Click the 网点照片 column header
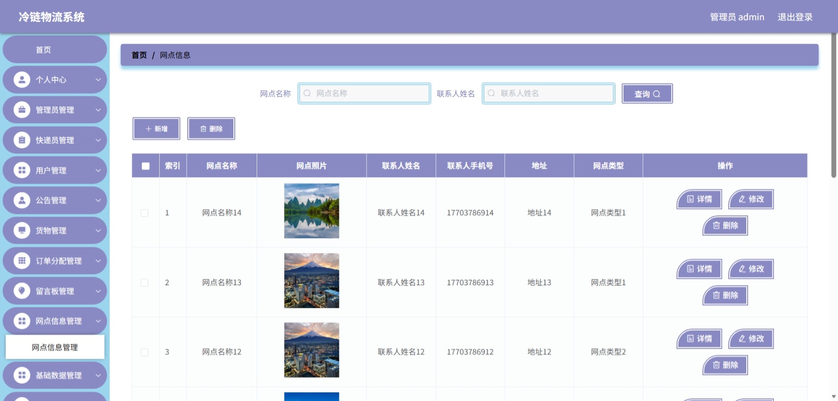 pos(311,166)
